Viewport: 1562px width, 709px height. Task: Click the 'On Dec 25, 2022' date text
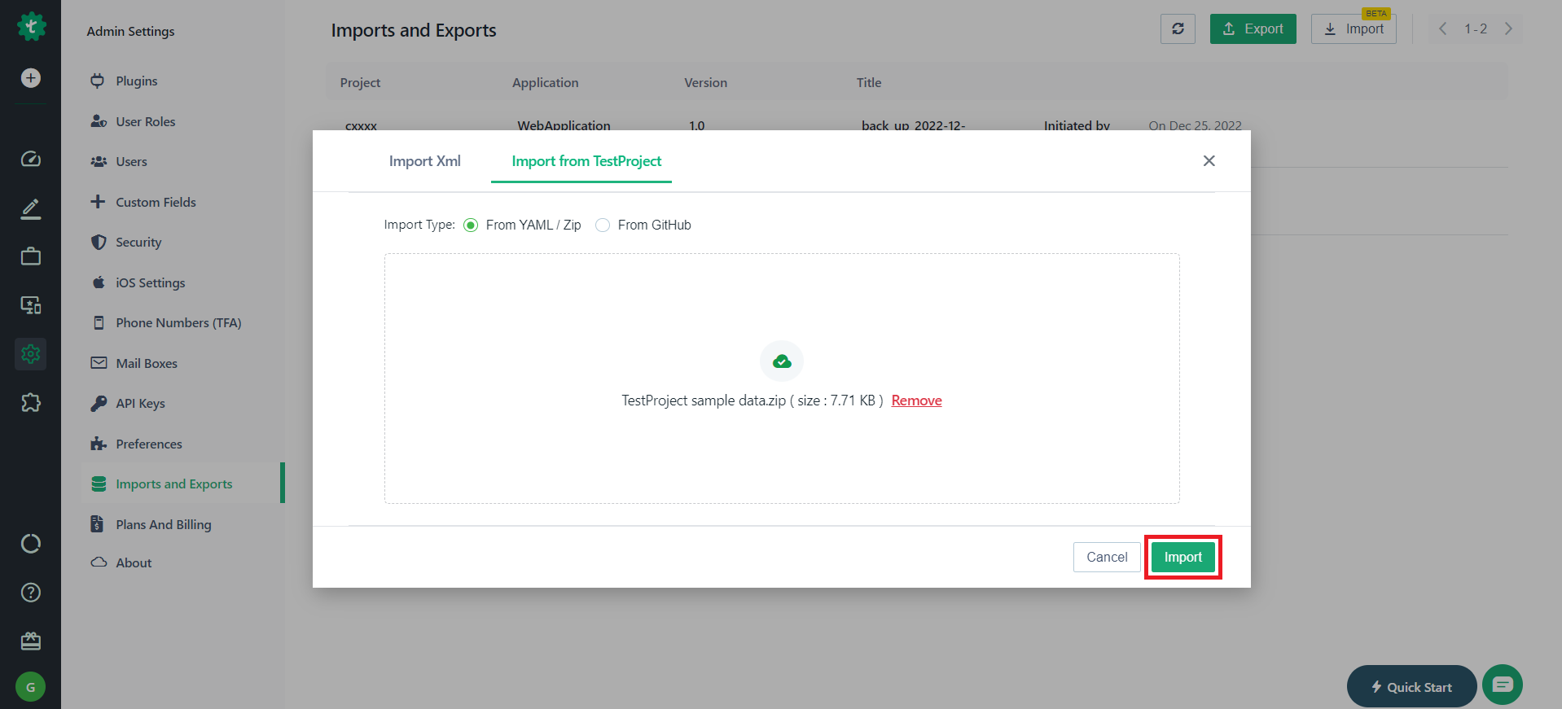(x=1195, y=125)
